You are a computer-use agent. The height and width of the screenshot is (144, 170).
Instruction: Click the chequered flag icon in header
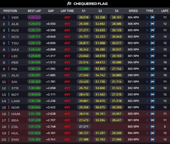click(69, 4)
